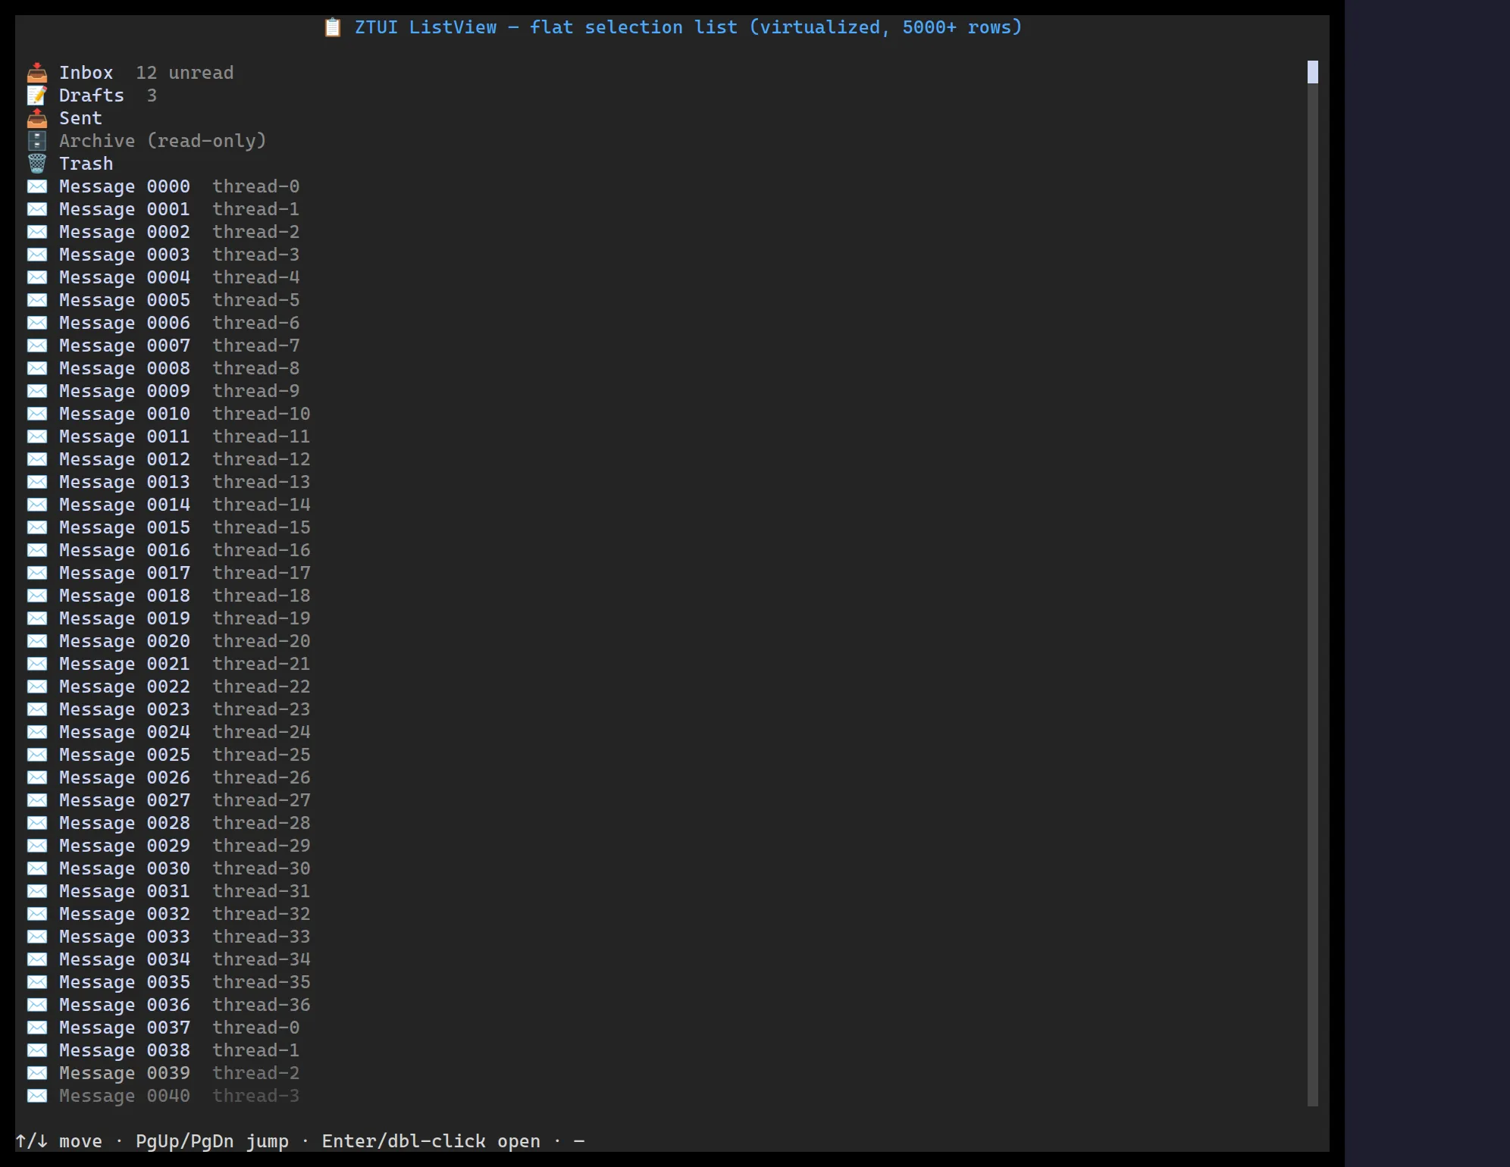Select the Drafts row label
This screenshot has width=1510, height=1167.
(92, 95)
